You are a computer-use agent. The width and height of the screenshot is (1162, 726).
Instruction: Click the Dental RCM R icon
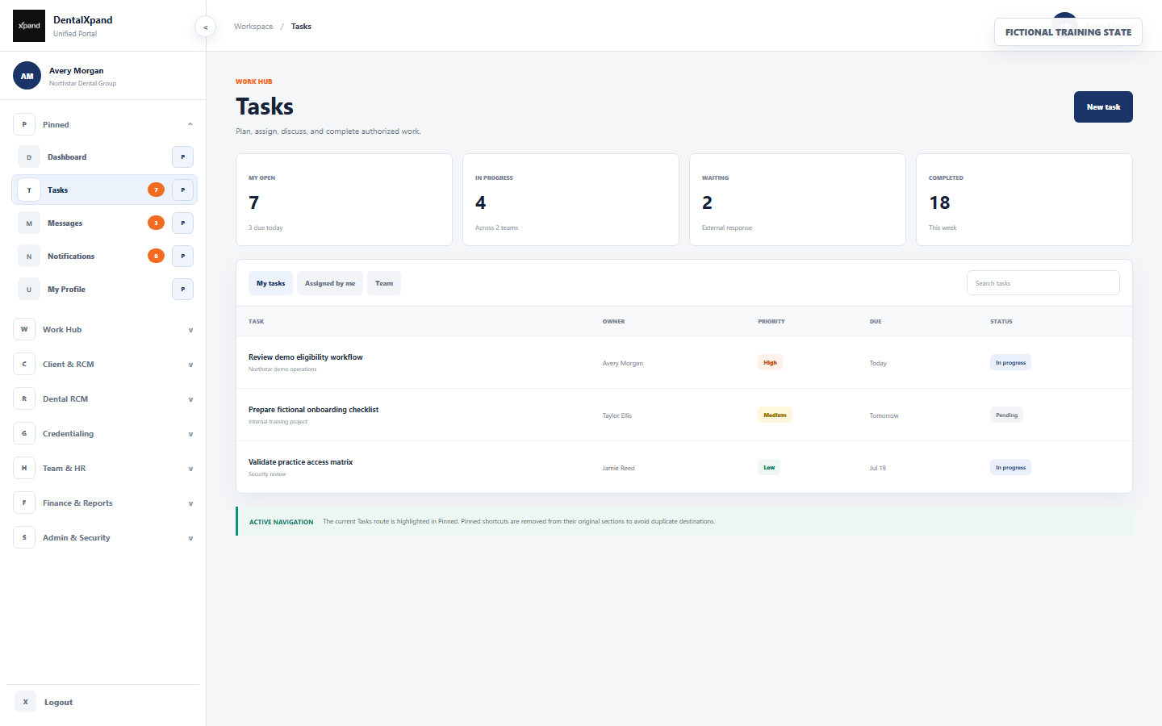[x=24, y=398]
